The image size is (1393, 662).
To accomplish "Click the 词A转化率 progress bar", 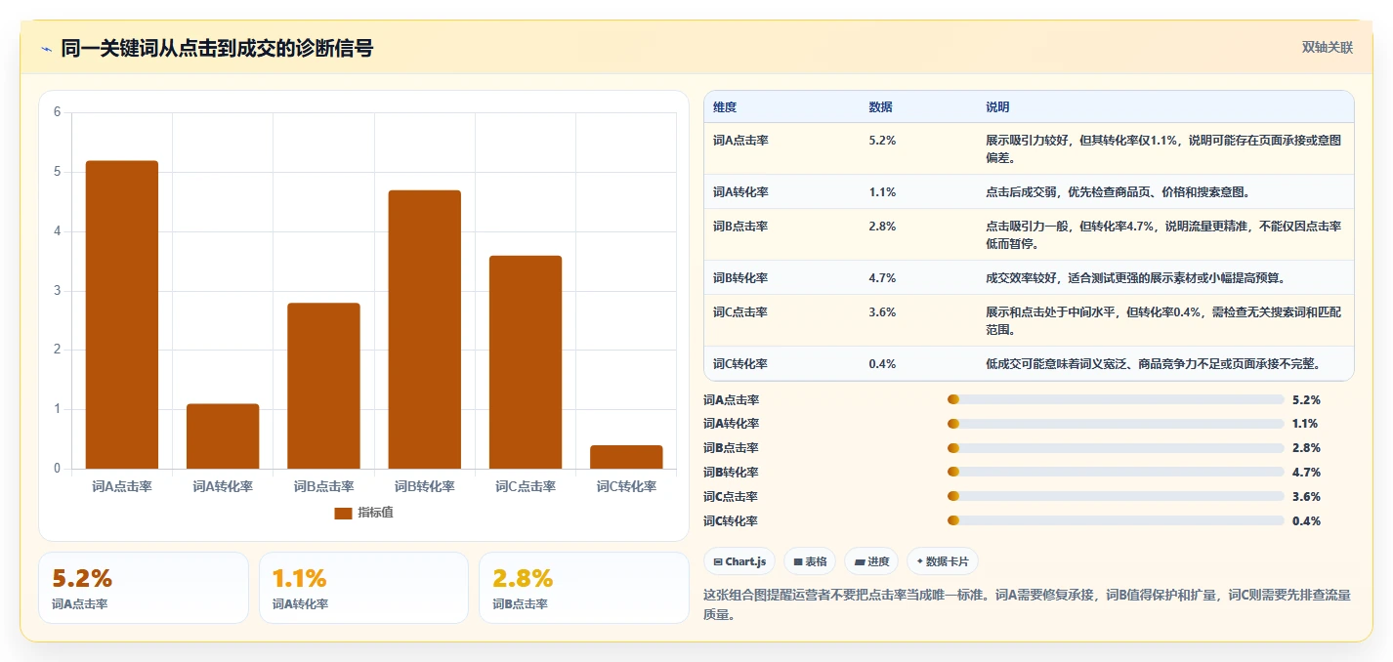I will pyautogui.click(x=1116, y=424).
